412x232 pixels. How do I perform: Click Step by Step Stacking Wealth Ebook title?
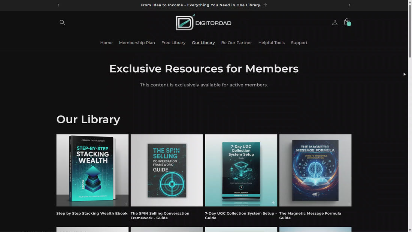(x=92, y=214)
